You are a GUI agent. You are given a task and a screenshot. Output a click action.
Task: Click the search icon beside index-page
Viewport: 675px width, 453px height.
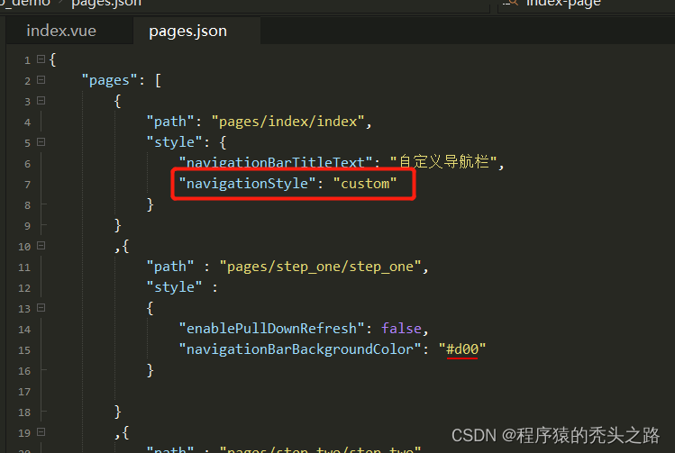[x=511, y=3]
